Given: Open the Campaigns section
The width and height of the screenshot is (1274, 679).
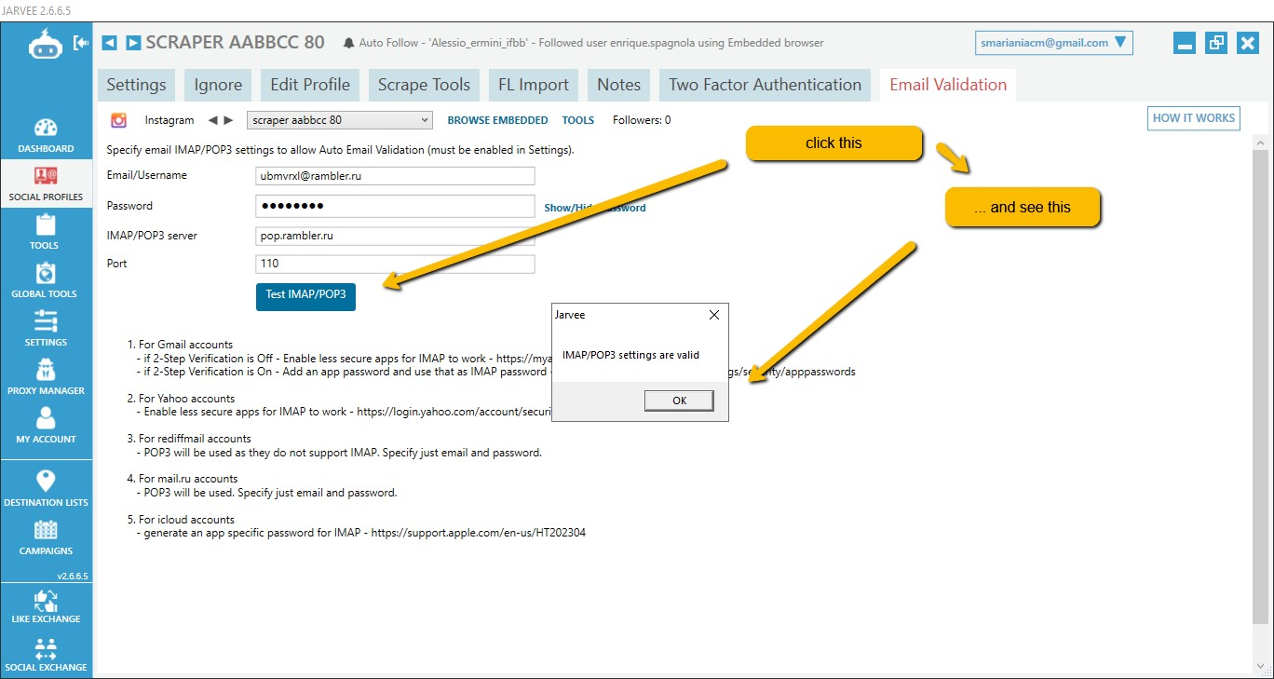Looking at the screenshot, I should pyautogui.click(x=46, y=537).
